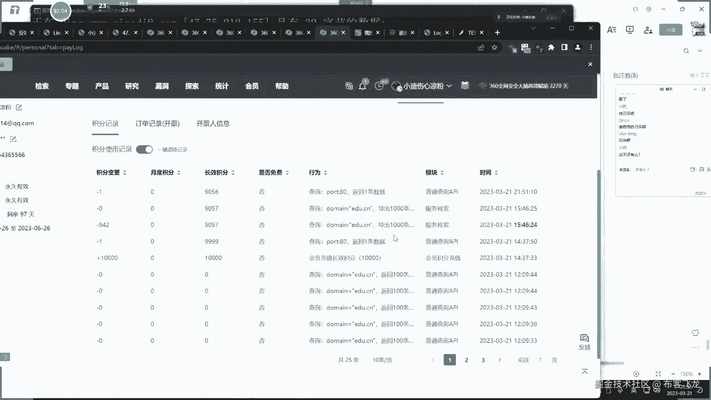
Task: Open the 10条/页 page size dropdown
Action: [382, 360]
